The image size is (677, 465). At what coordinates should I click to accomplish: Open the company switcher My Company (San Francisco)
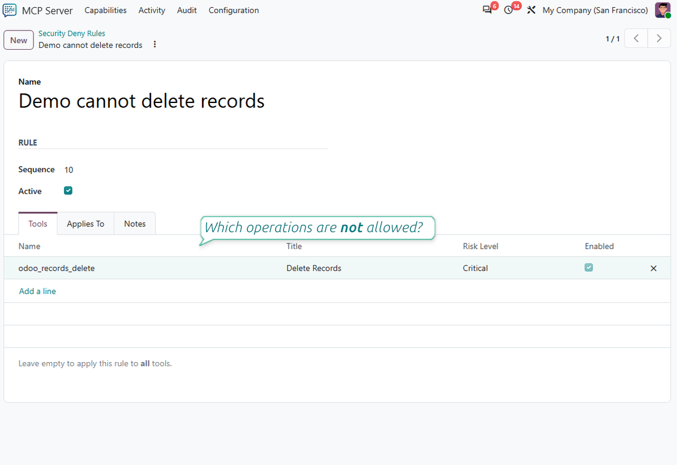pyautogui.click(x=595, y=10)
